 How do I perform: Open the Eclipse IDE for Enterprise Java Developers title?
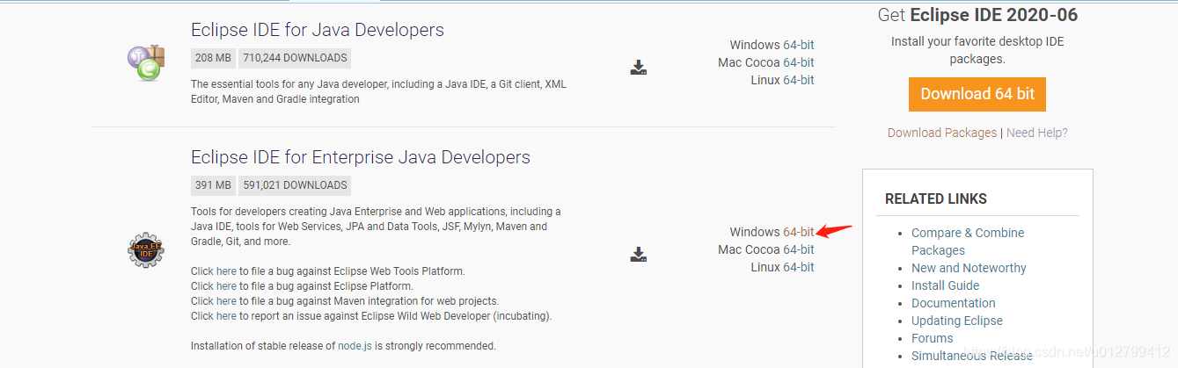pos(361,157)
